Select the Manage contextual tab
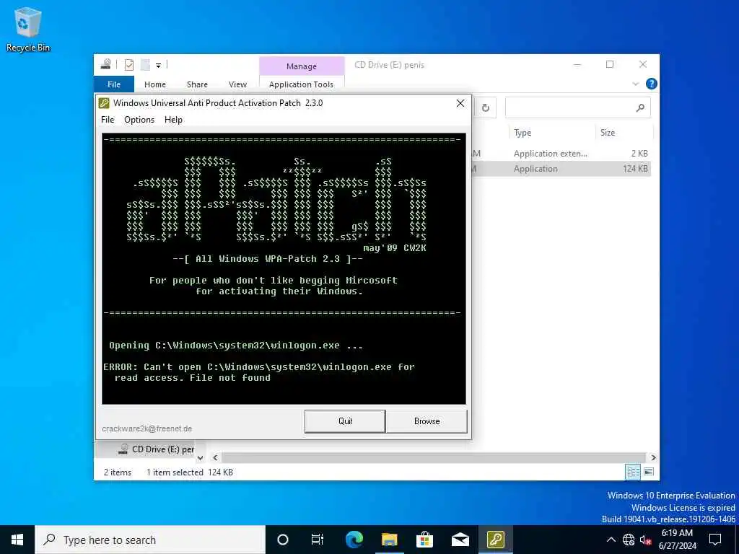739x554 pixels. pos(302,66)
